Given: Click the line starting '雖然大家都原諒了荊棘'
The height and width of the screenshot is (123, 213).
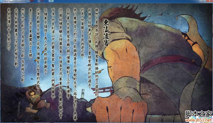Looking at the screenshot, I should click(97, 53).
